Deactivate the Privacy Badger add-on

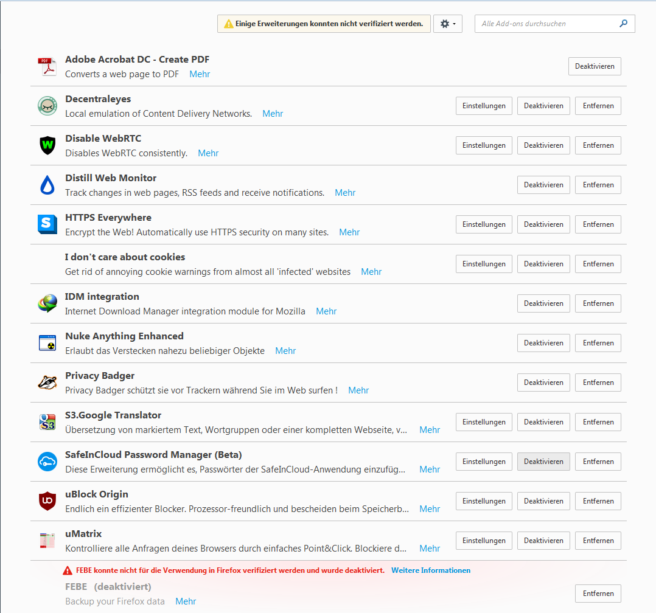[x=543, y=383]
